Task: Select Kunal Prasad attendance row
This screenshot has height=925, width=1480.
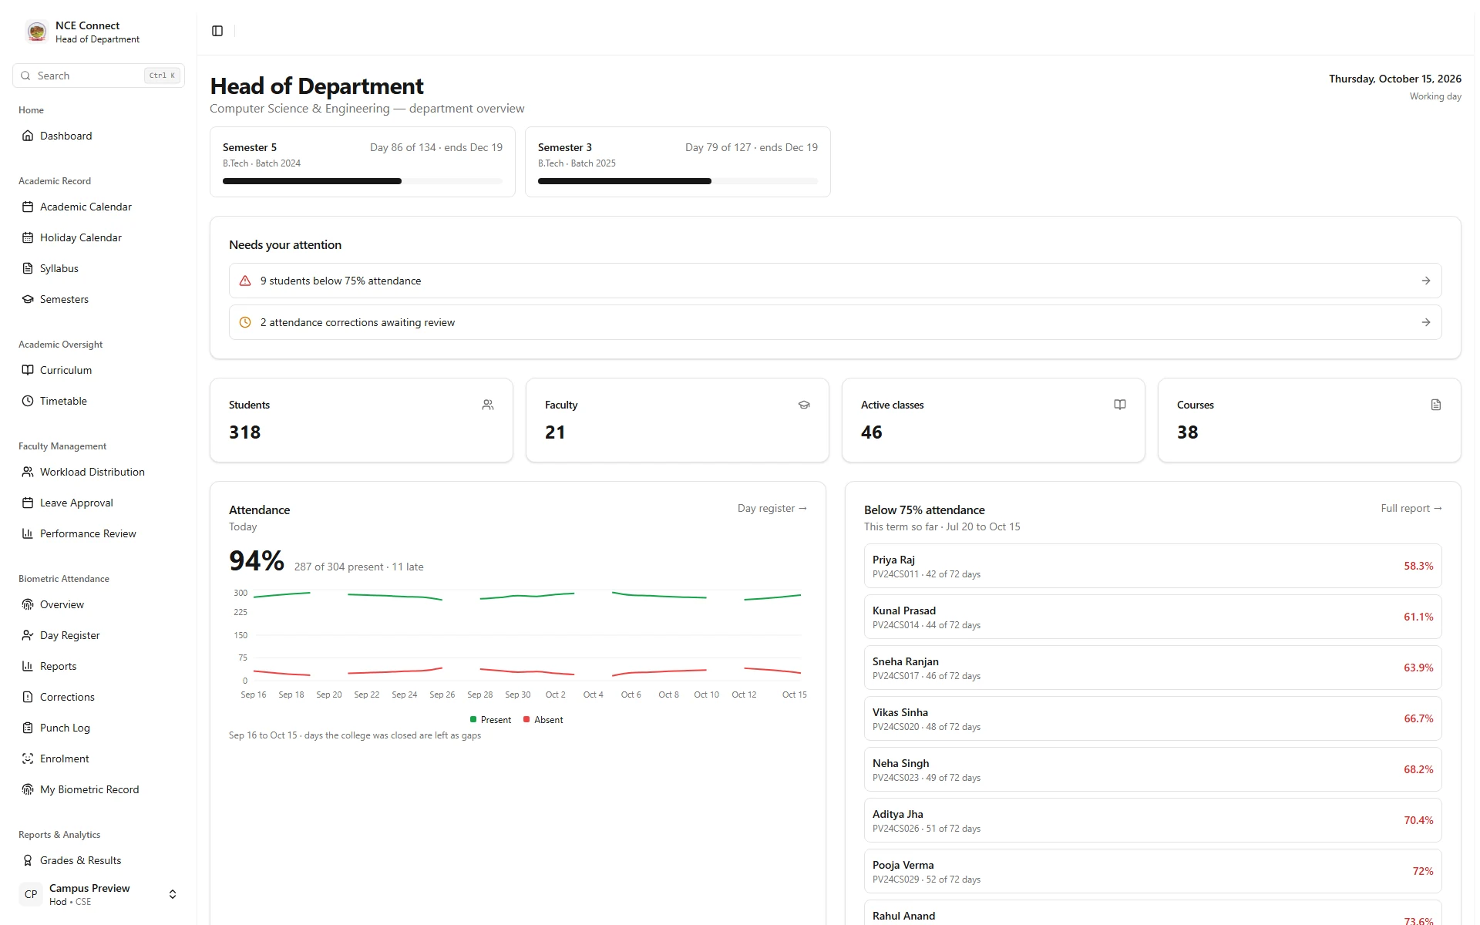Action: 1152,617
